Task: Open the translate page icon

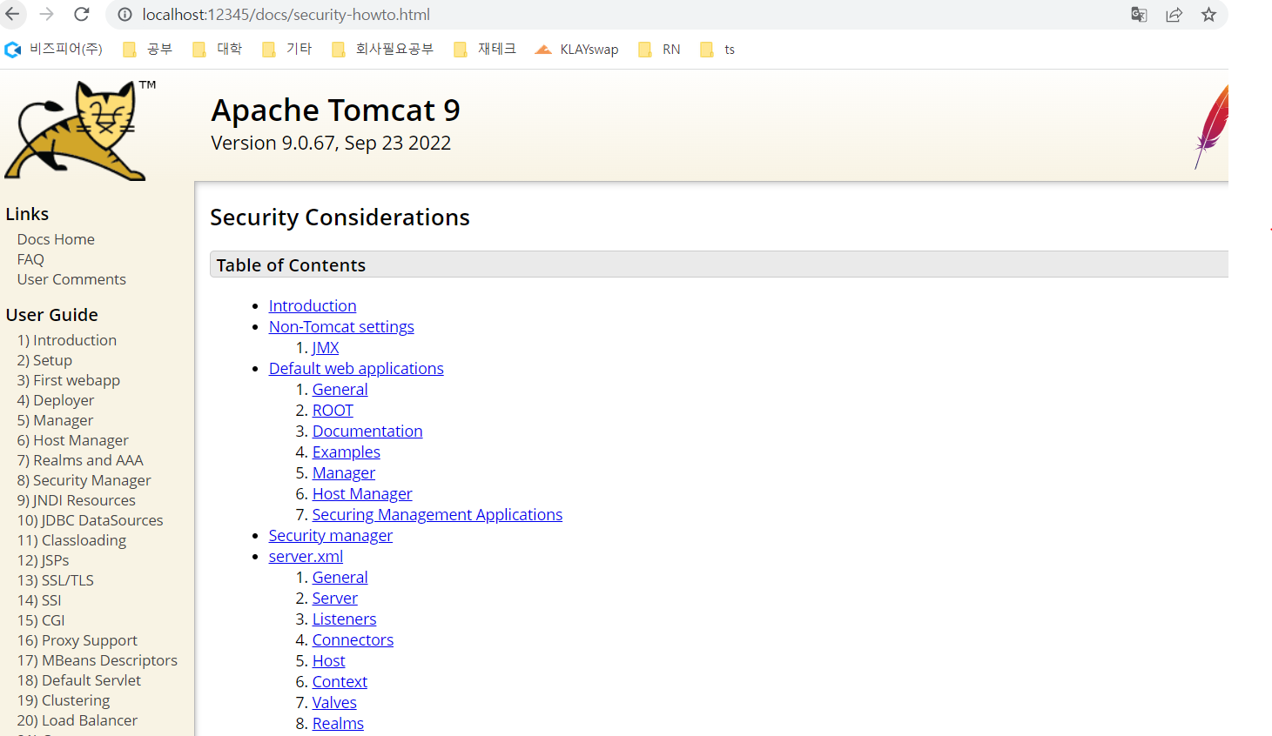Action: click(1139, 15)
